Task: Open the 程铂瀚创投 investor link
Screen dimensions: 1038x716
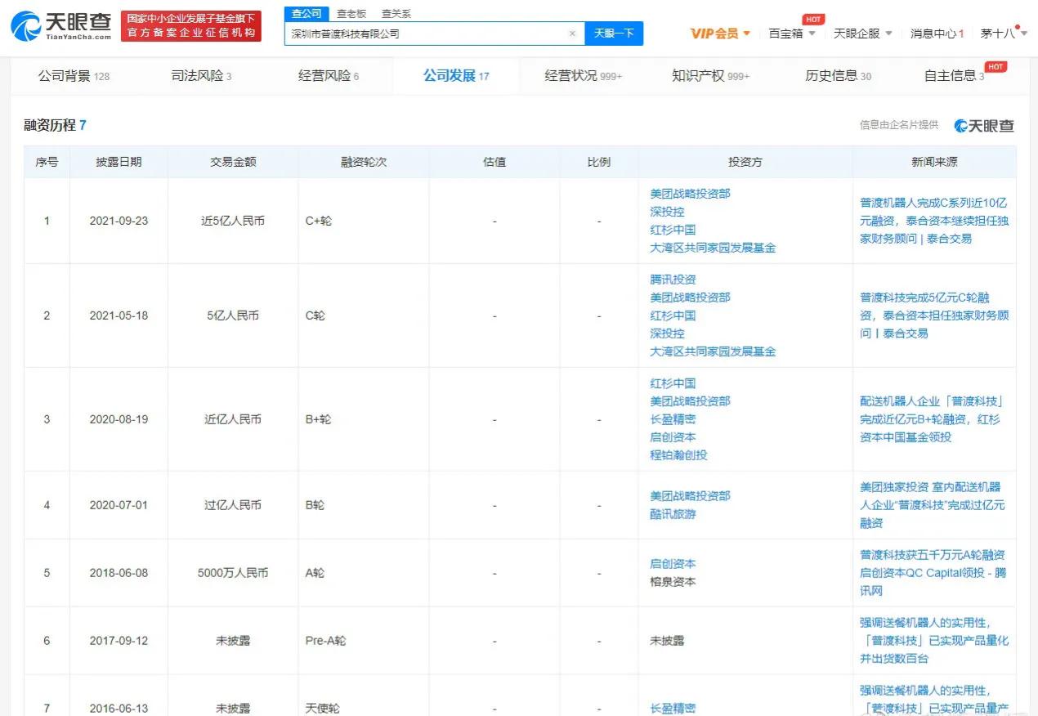Action: [678, 455]
